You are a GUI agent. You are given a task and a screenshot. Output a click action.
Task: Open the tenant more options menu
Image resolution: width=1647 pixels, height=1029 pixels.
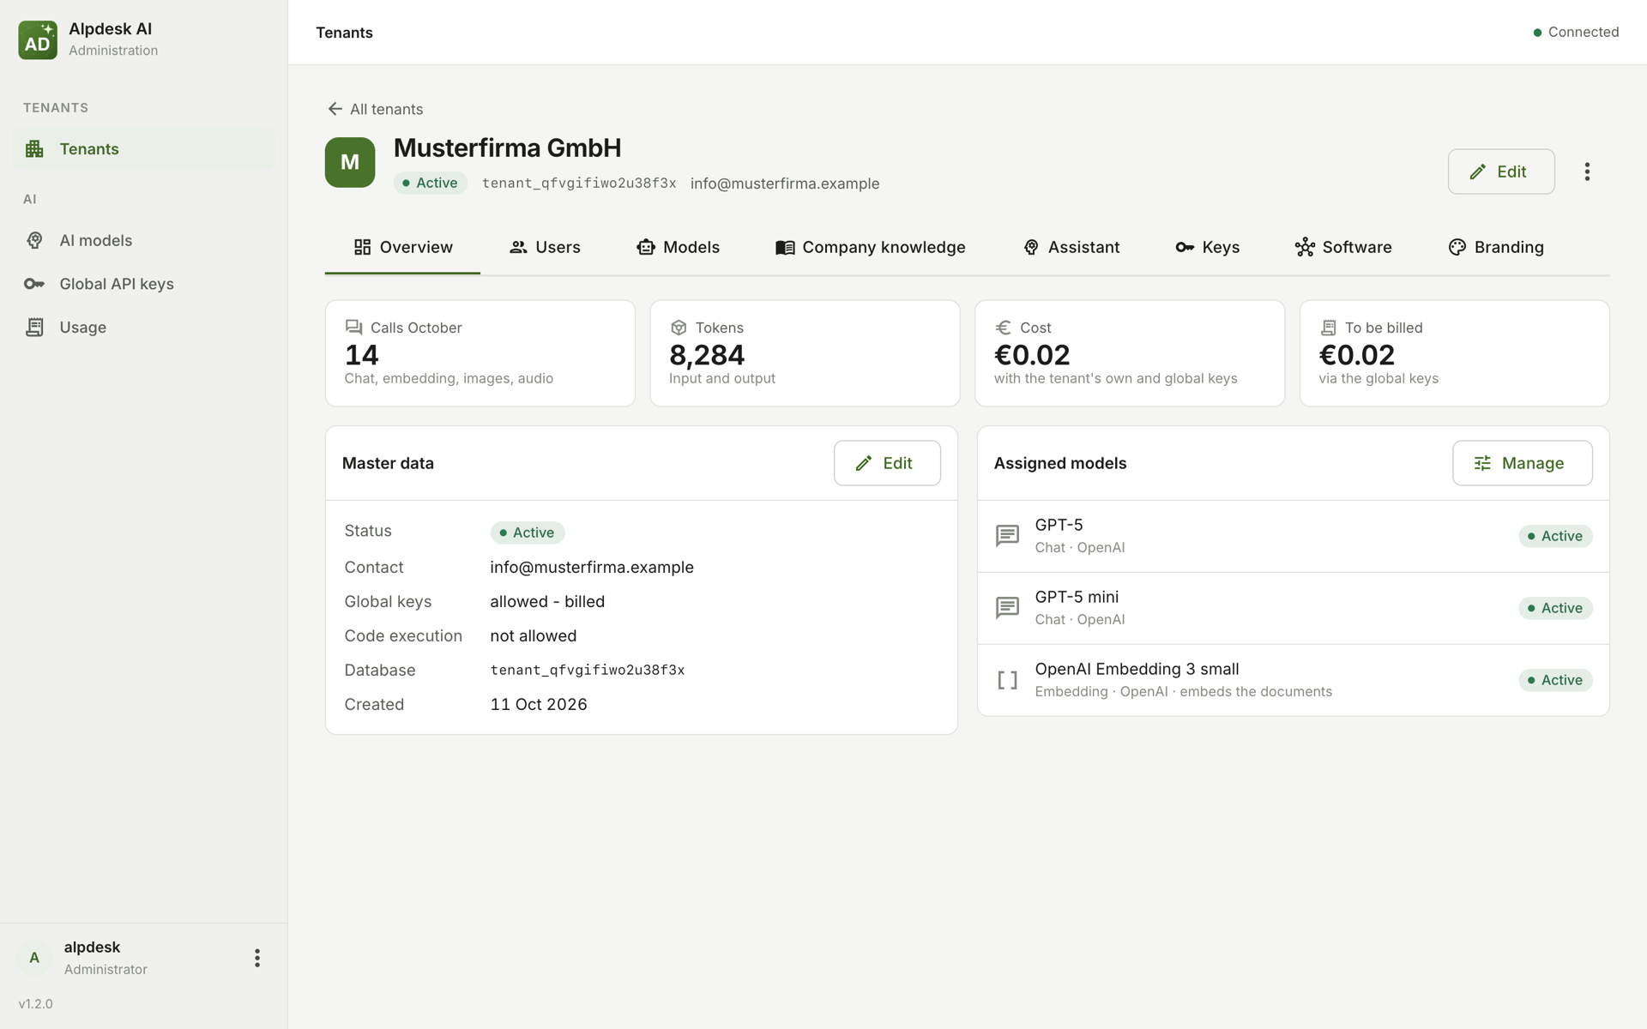(1587, 171)
